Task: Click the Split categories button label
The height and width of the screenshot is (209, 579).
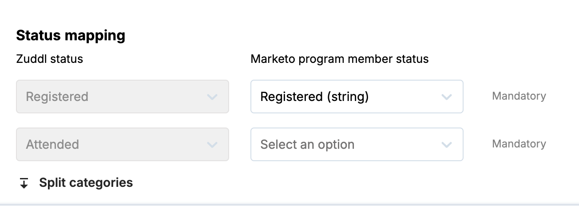Action: coord(86,182)
